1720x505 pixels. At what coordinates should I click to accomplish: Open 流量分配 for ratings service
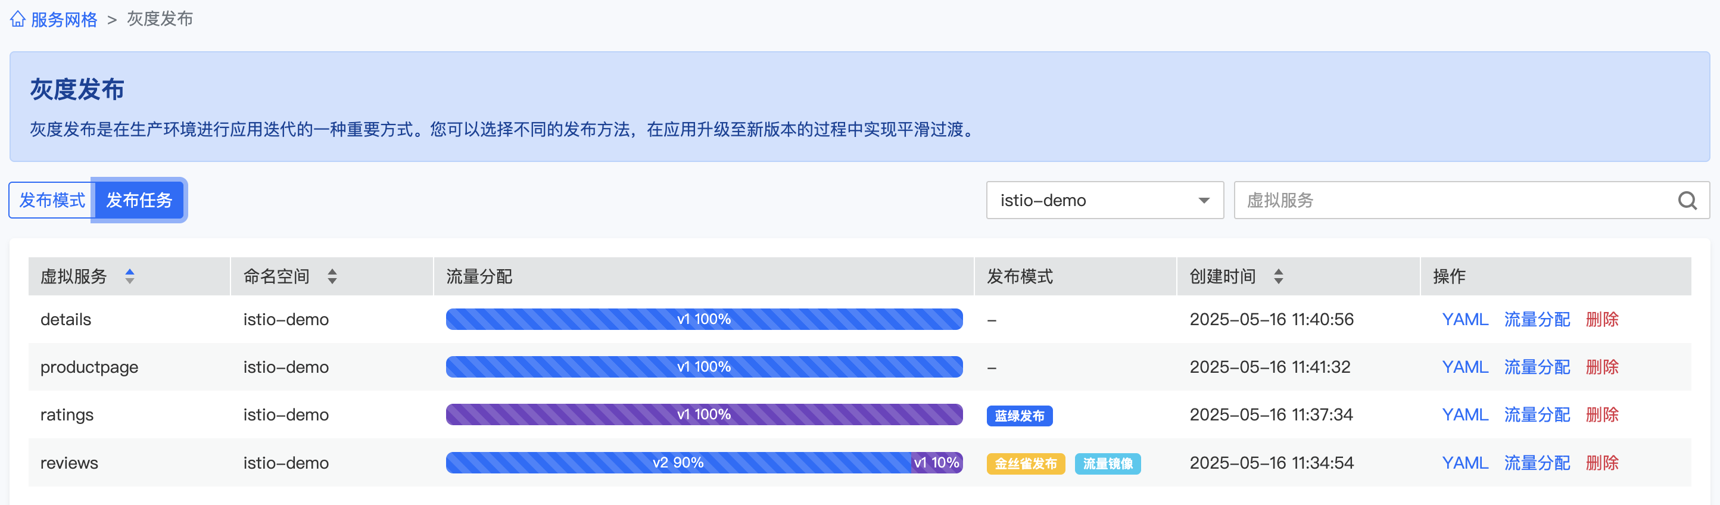coord(1537,414)
